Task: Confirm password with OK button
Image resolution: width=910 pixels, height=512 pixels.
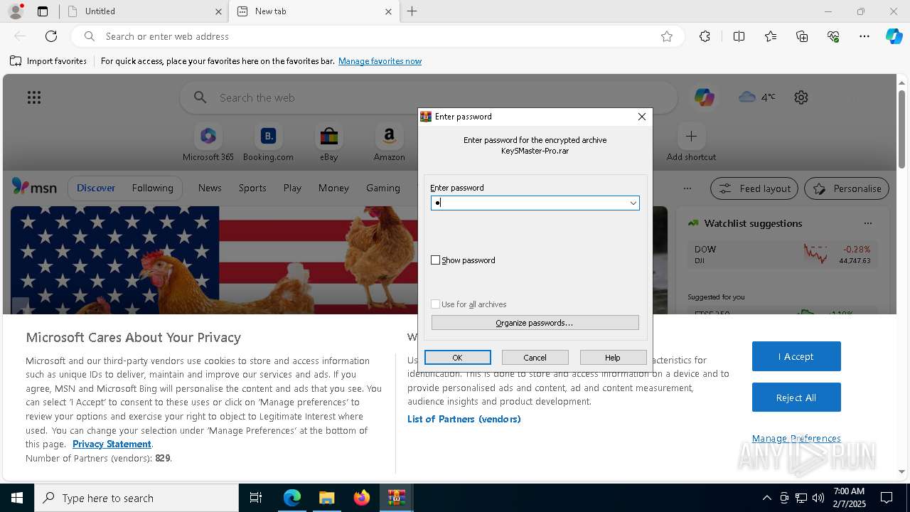Action: pos(458,358)
